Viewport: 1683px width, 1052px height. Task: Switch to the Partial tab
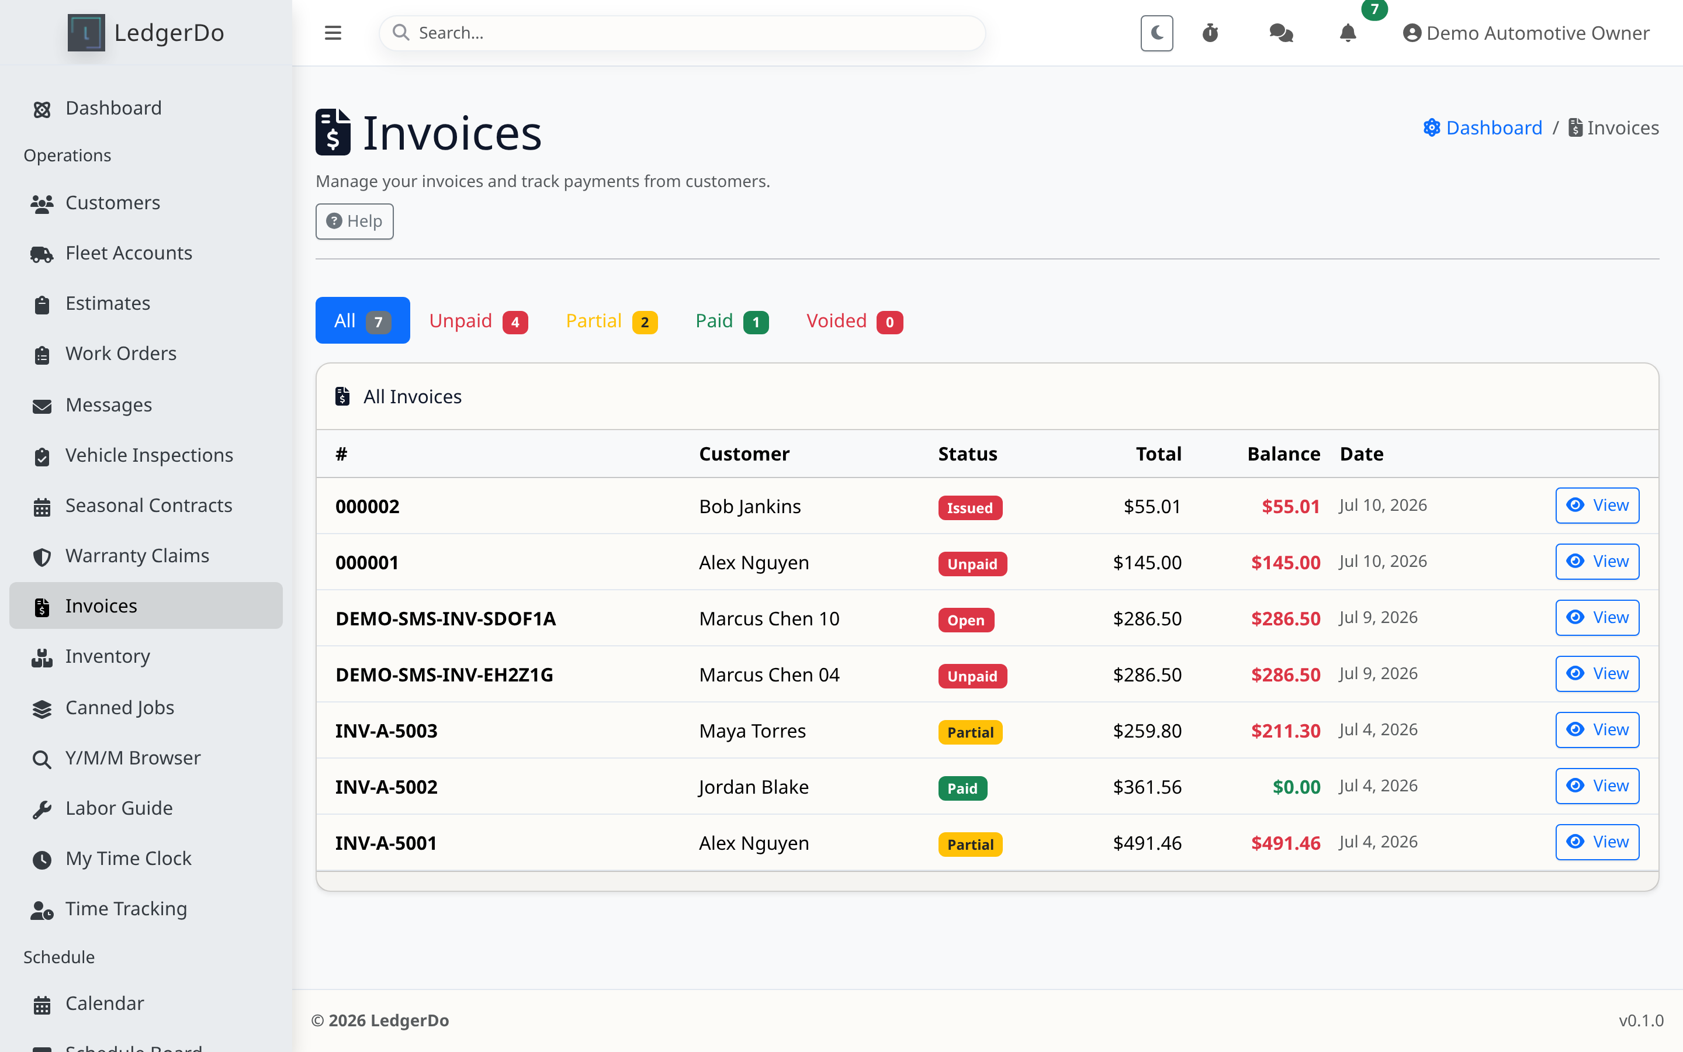(611, 321)
